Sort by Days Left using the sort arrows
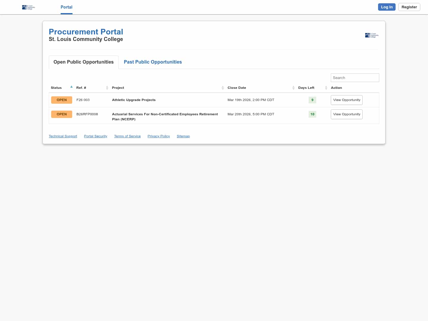Image resolution: width=428 pixels, height=321 pixels. [x=326, y=88]
